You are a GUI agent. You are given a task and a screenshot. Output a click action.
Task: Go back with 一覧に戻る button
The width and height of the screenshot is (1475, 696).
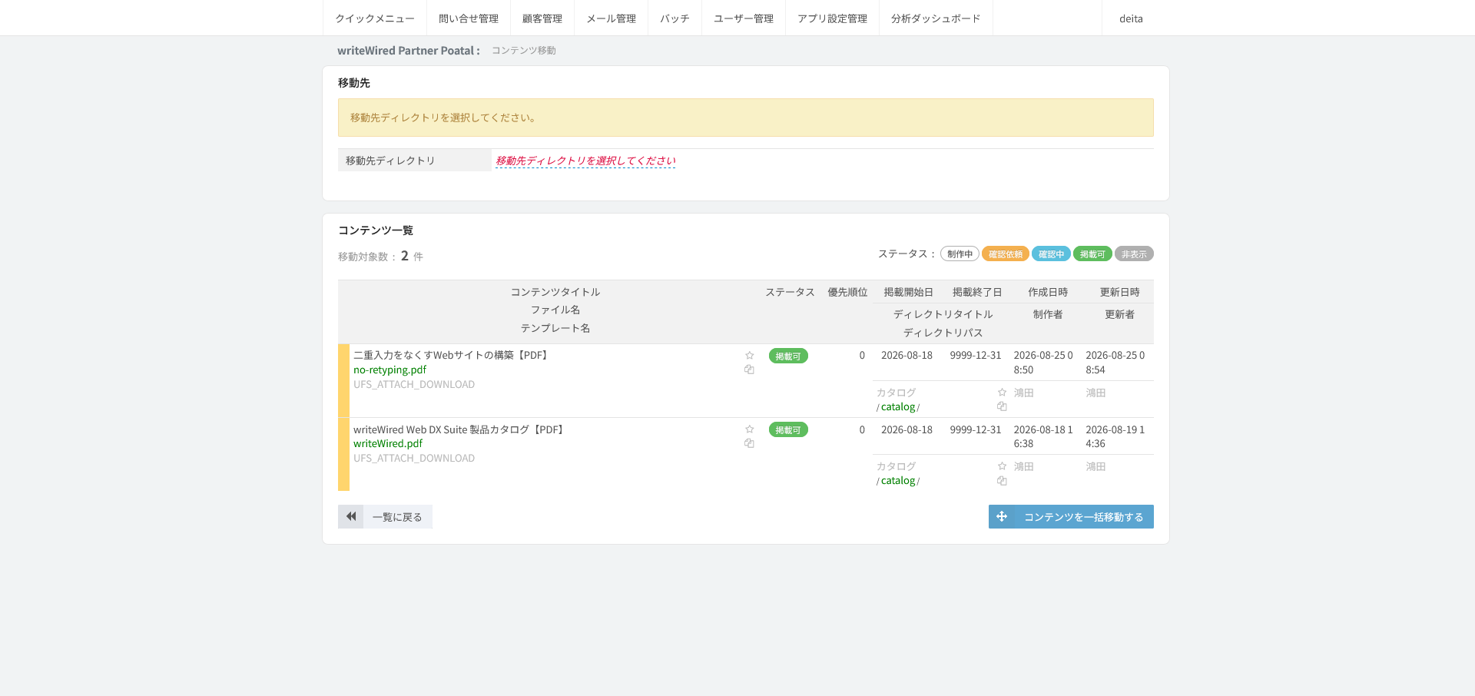pyautogui.click(x=385, y=516)
